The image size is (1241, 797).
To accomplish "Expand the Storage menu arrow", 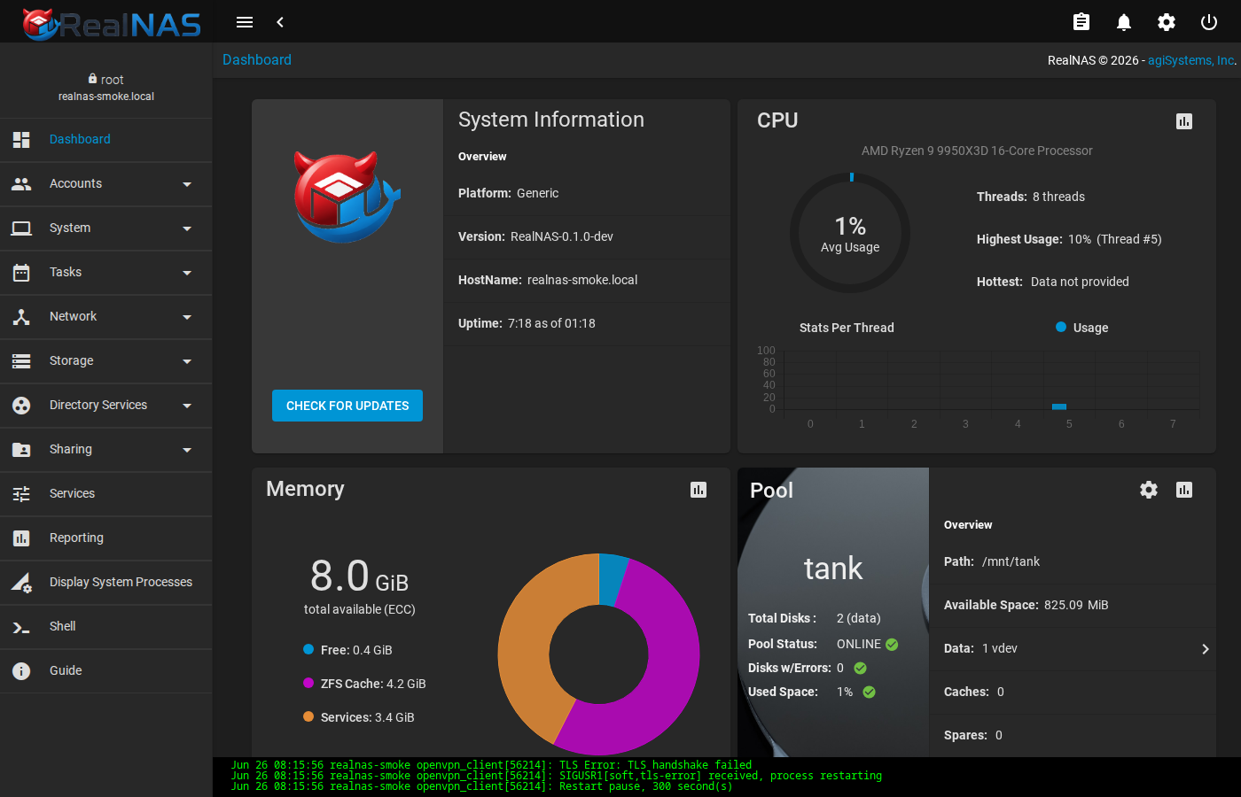I will 187,361.
